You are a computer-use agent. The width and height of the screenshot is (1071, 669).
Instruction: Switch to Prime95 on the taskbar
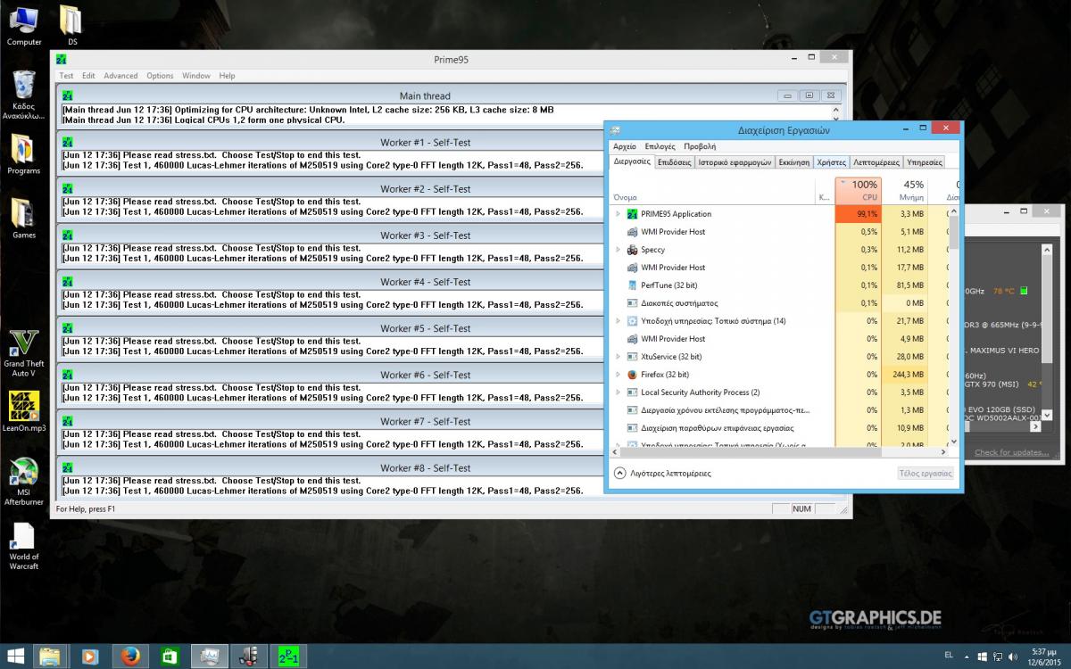(287, 657)
